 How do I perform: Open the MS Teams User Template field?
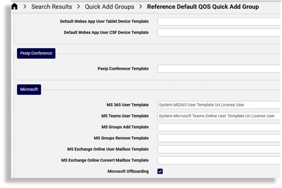point(216,116)
